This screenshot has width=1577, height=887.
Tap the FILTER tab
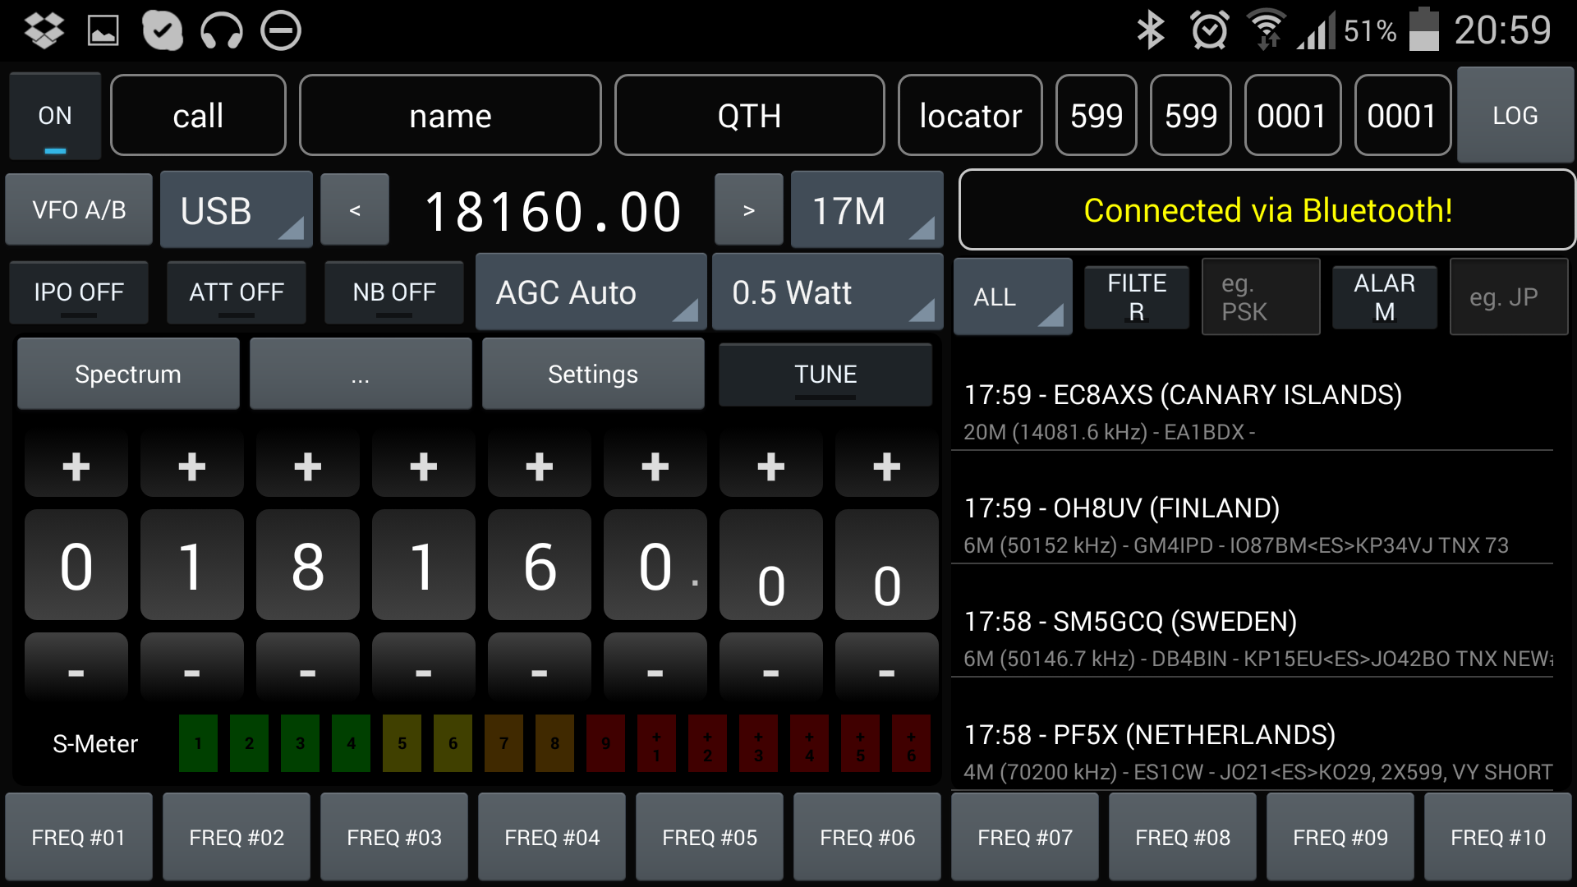(1137, 296)
